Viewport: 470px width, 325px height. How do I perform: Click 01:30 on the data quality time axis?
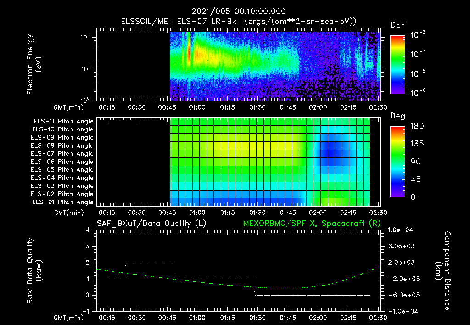[257, 318]
